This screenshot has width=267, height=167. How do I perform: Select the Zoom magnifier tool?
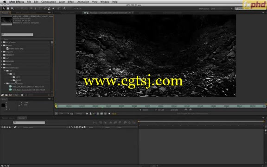pos(12,8)
